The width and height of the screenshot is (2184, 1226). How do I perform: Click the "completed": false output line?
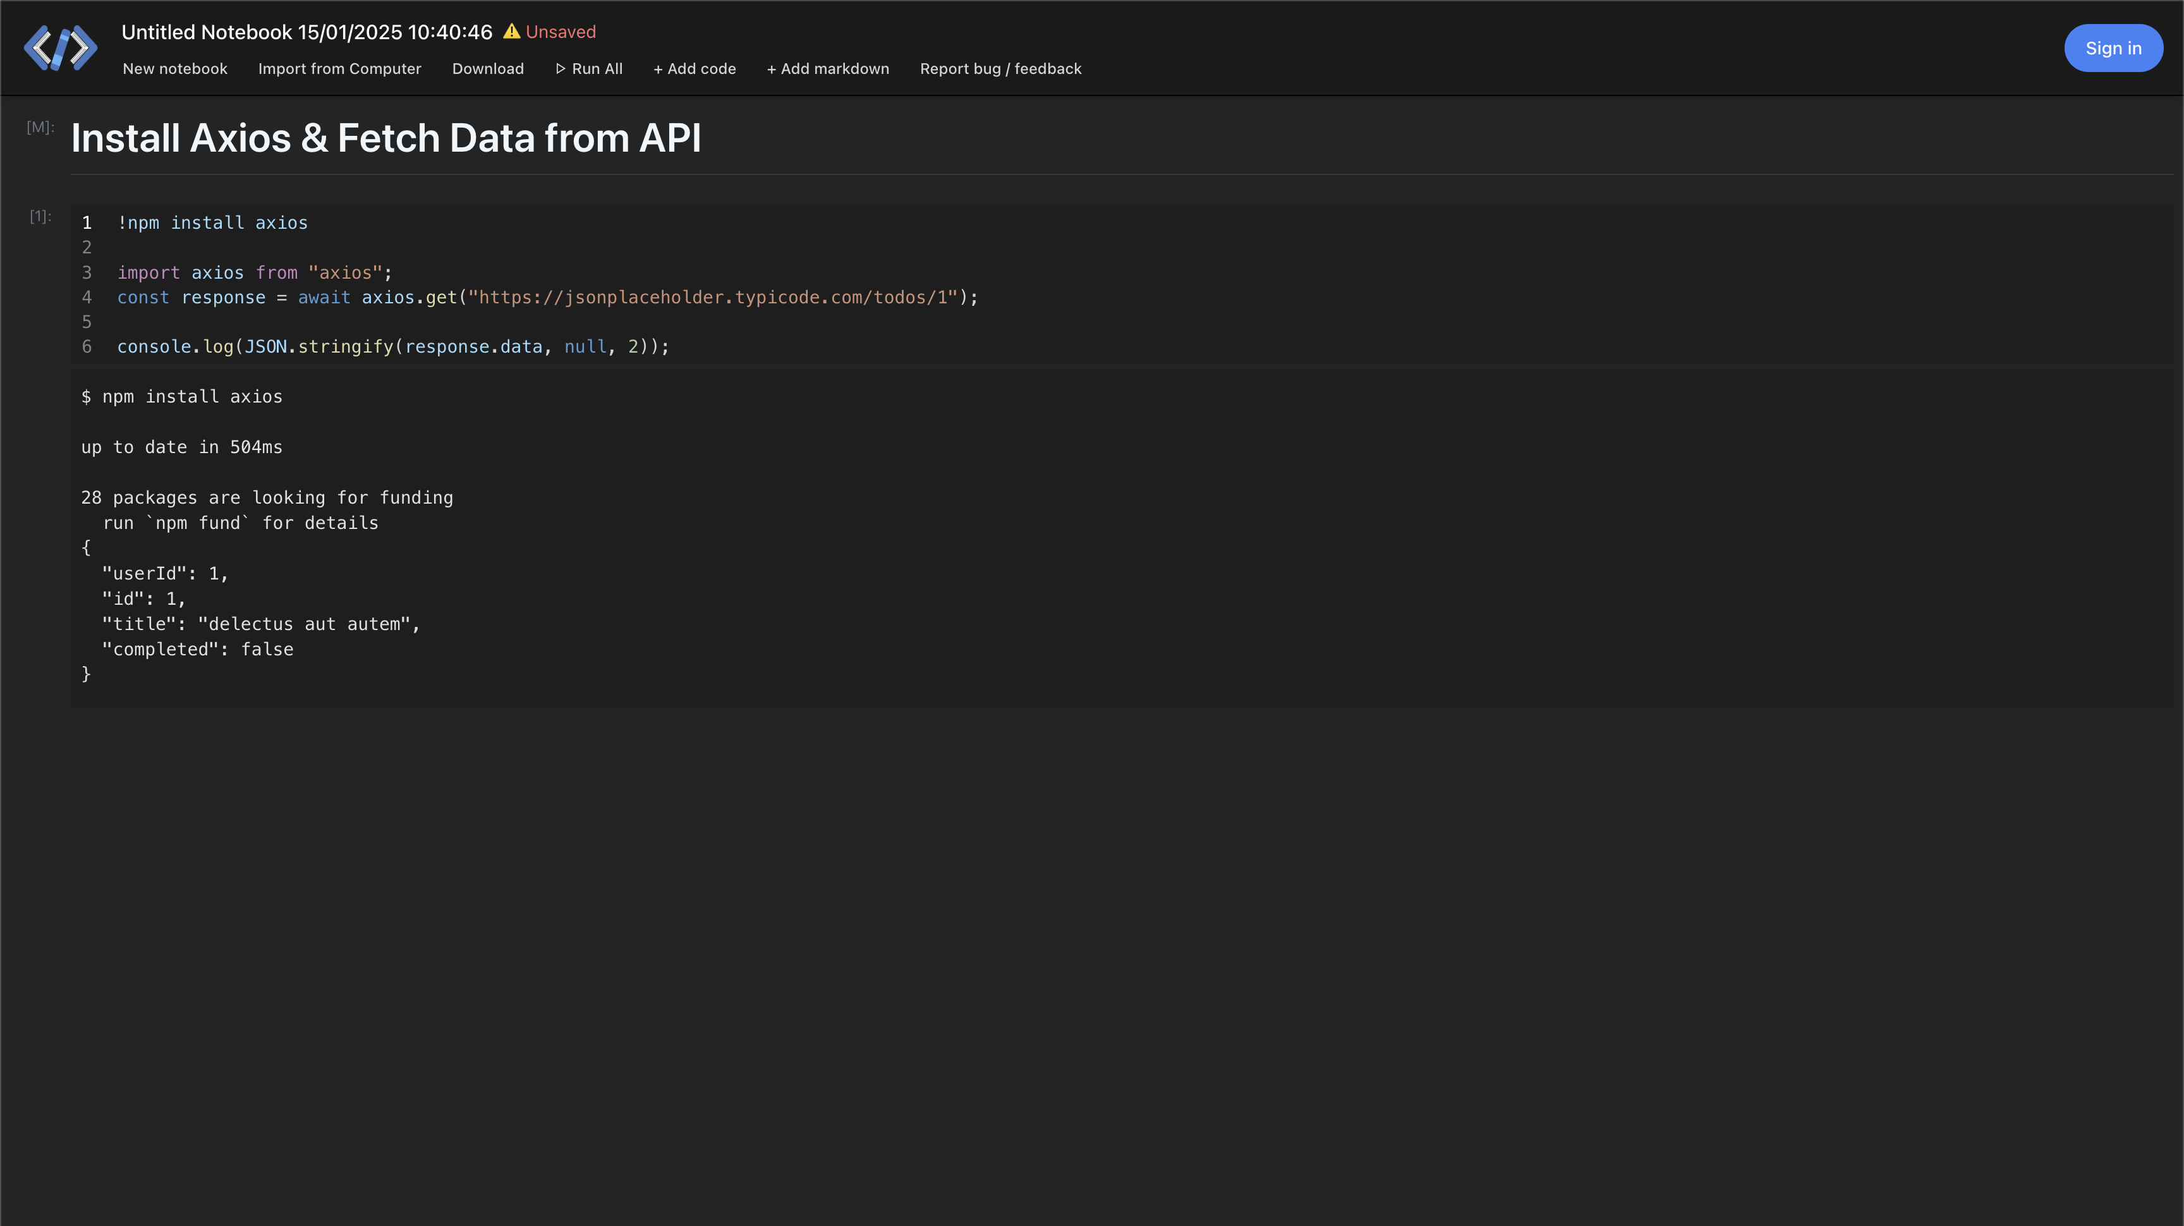[198, 650]
